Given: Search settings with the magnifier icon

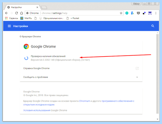Looking at the screenshot, I should tap(153, 26).
